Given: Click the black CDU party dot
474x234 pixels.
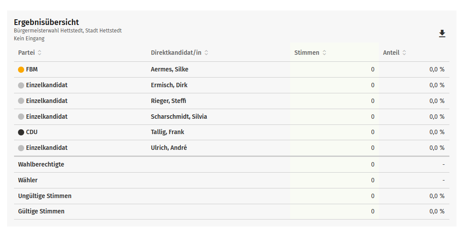Looking at the screenshot, I should 21,132.
